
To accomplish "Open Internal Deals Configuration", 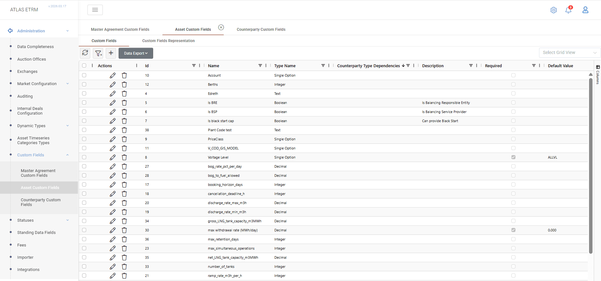I will (30, 111).
